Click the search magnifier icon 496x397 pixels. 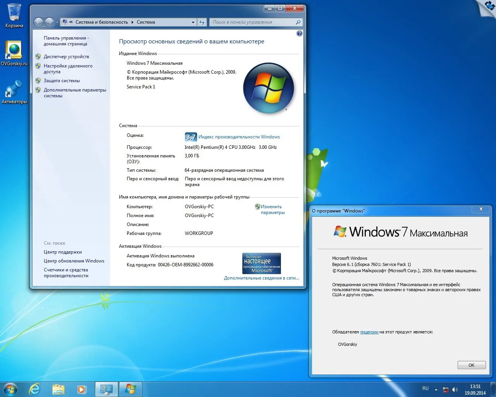[x=298, y=22]
